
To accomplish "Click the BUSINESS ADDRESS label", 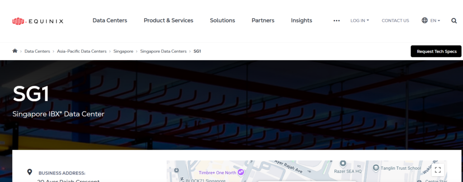I will (61, 173).
